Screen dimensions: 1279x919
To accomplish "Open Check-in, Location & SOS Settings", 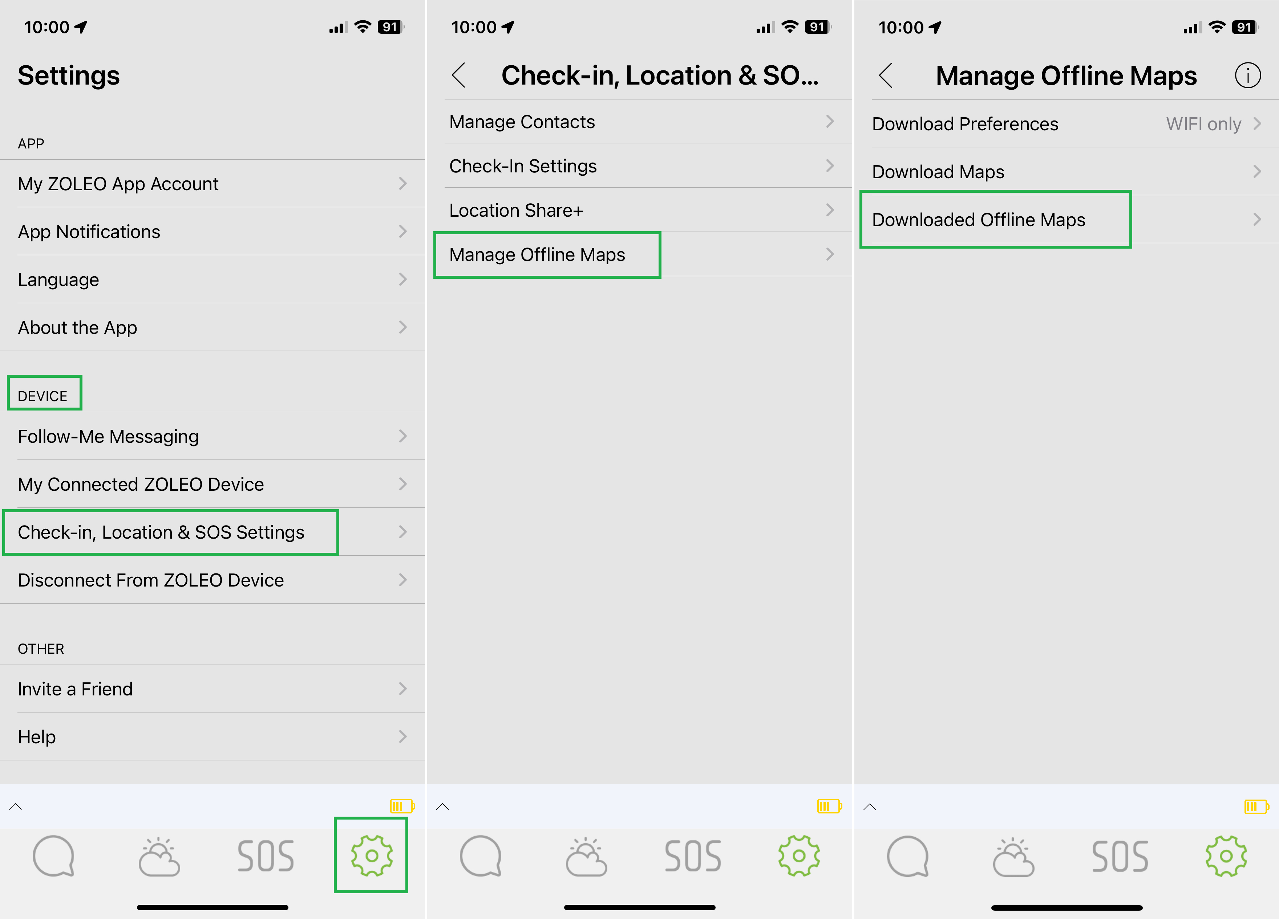I will [x=213, y=532].
